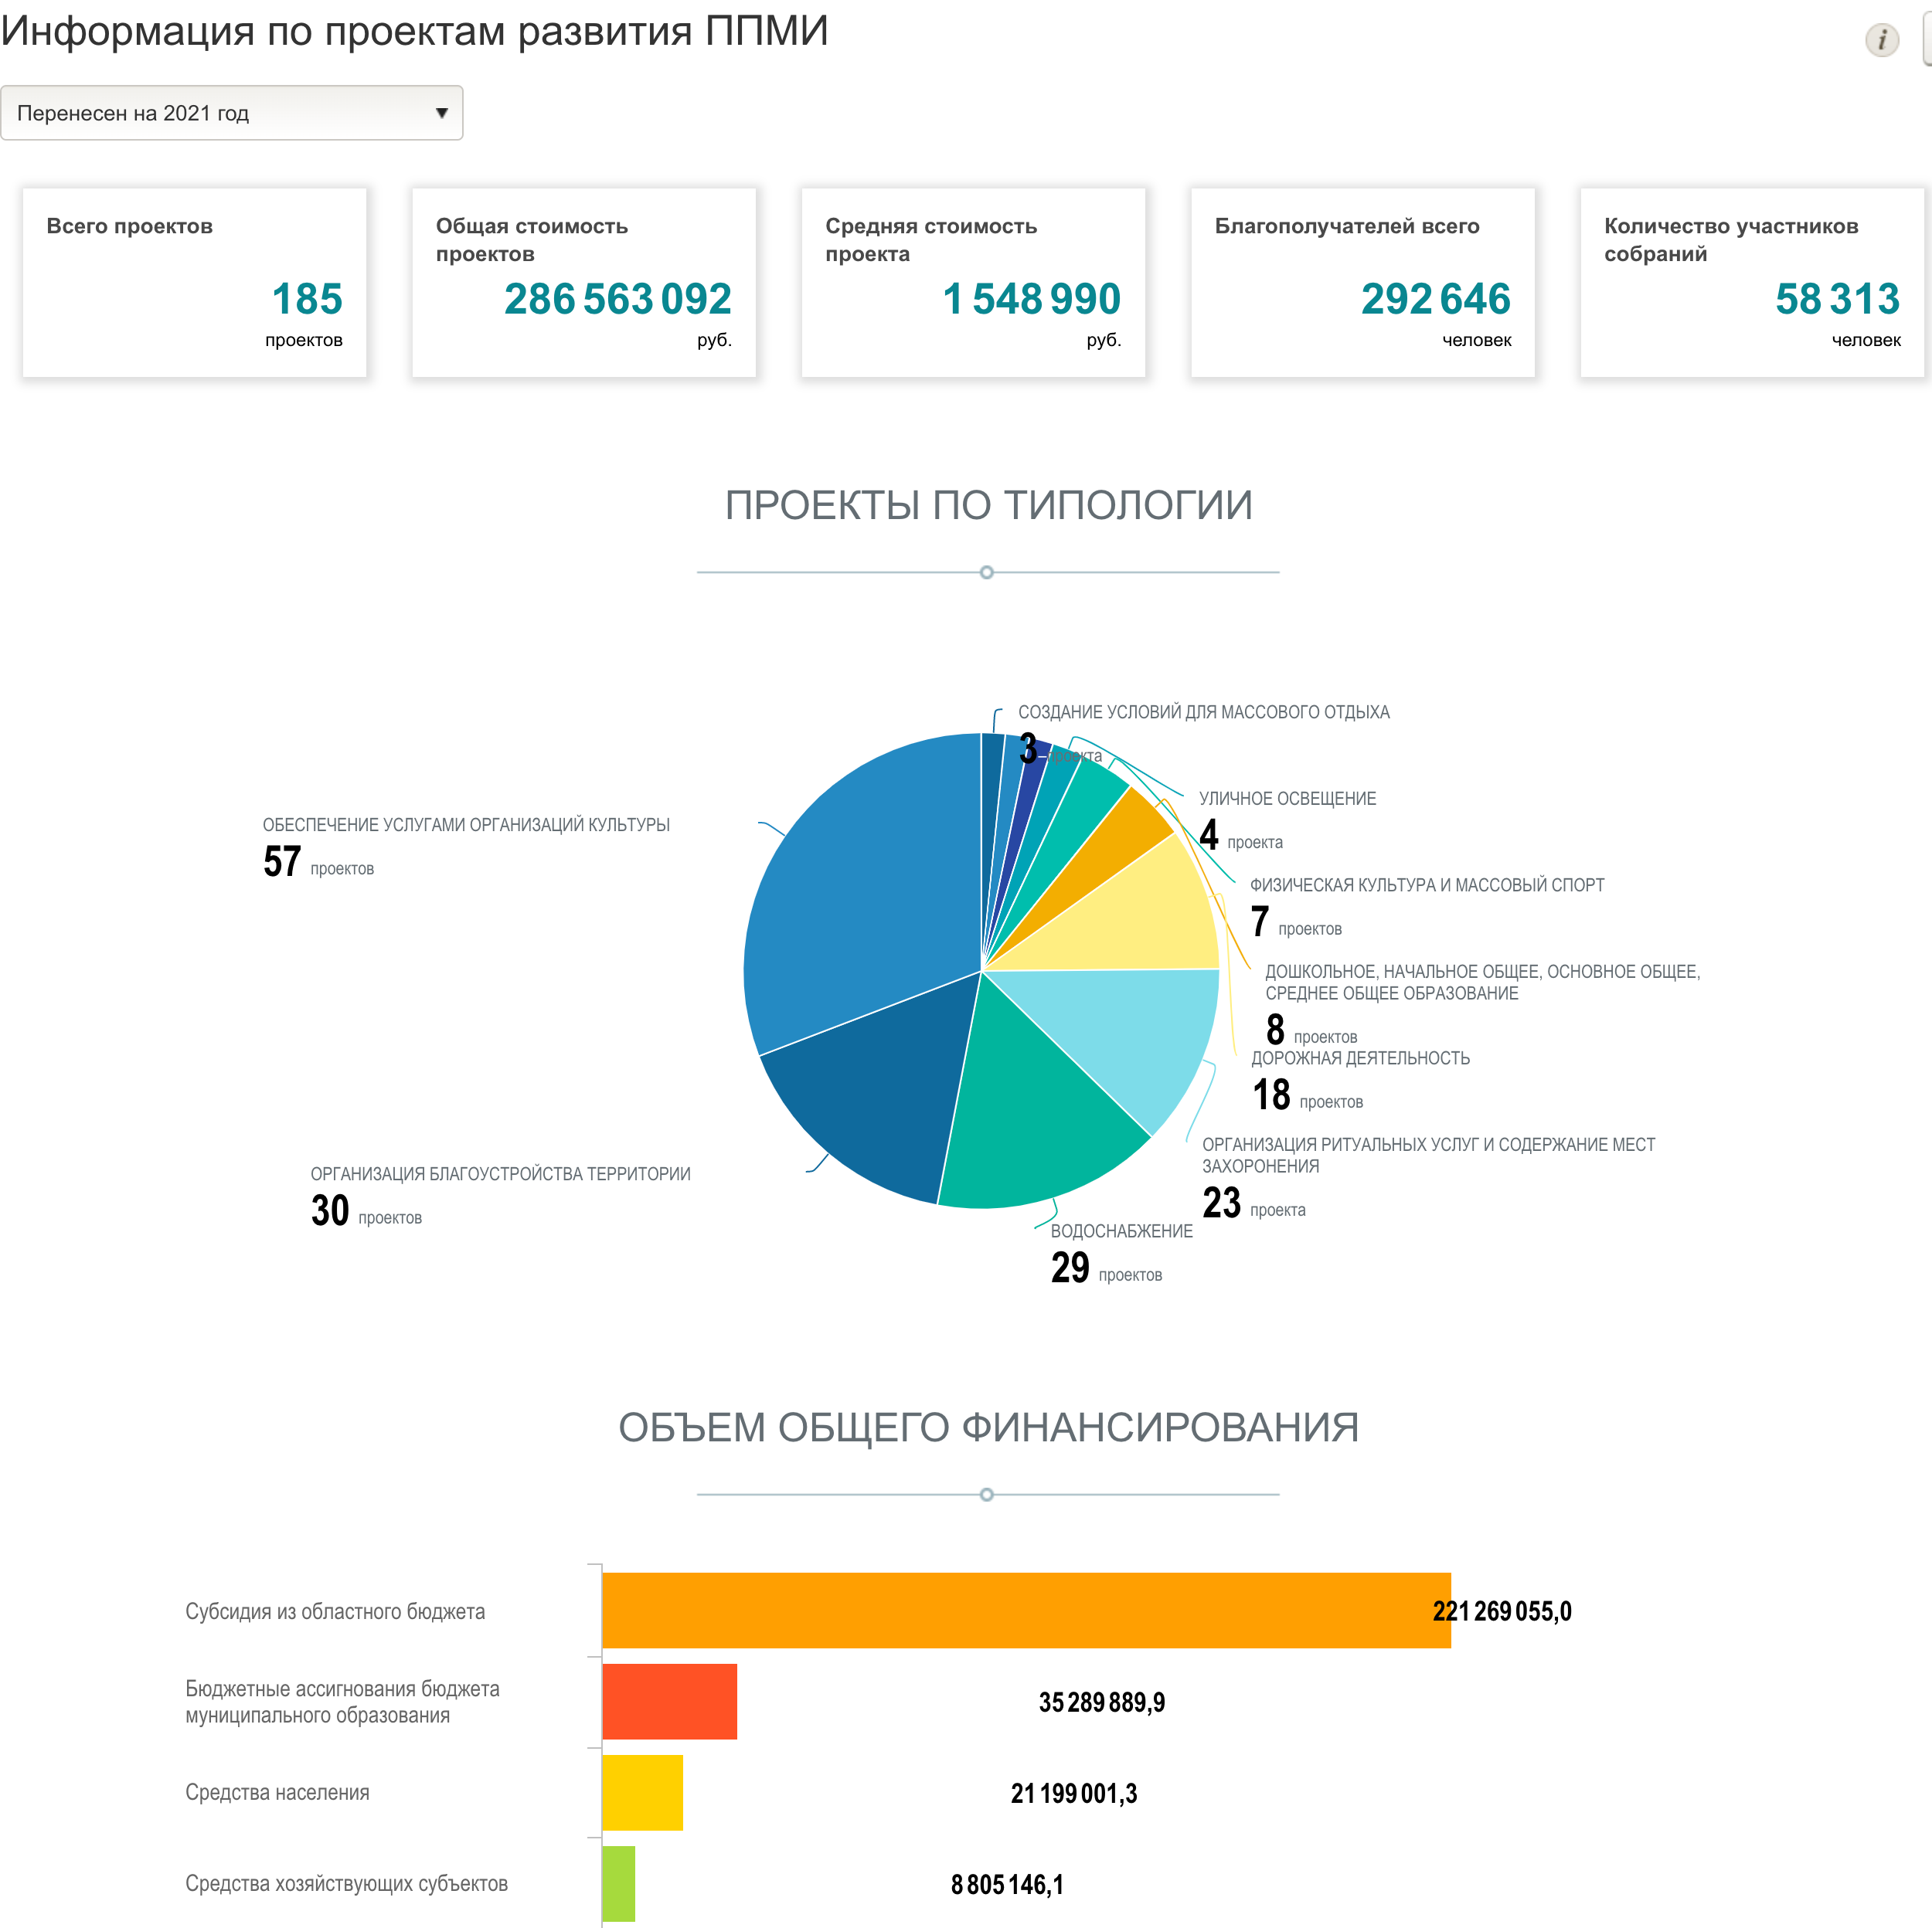Click the red municipal budget bar
Screen dimensions: 1932x1928
(x=669, y=1701)
